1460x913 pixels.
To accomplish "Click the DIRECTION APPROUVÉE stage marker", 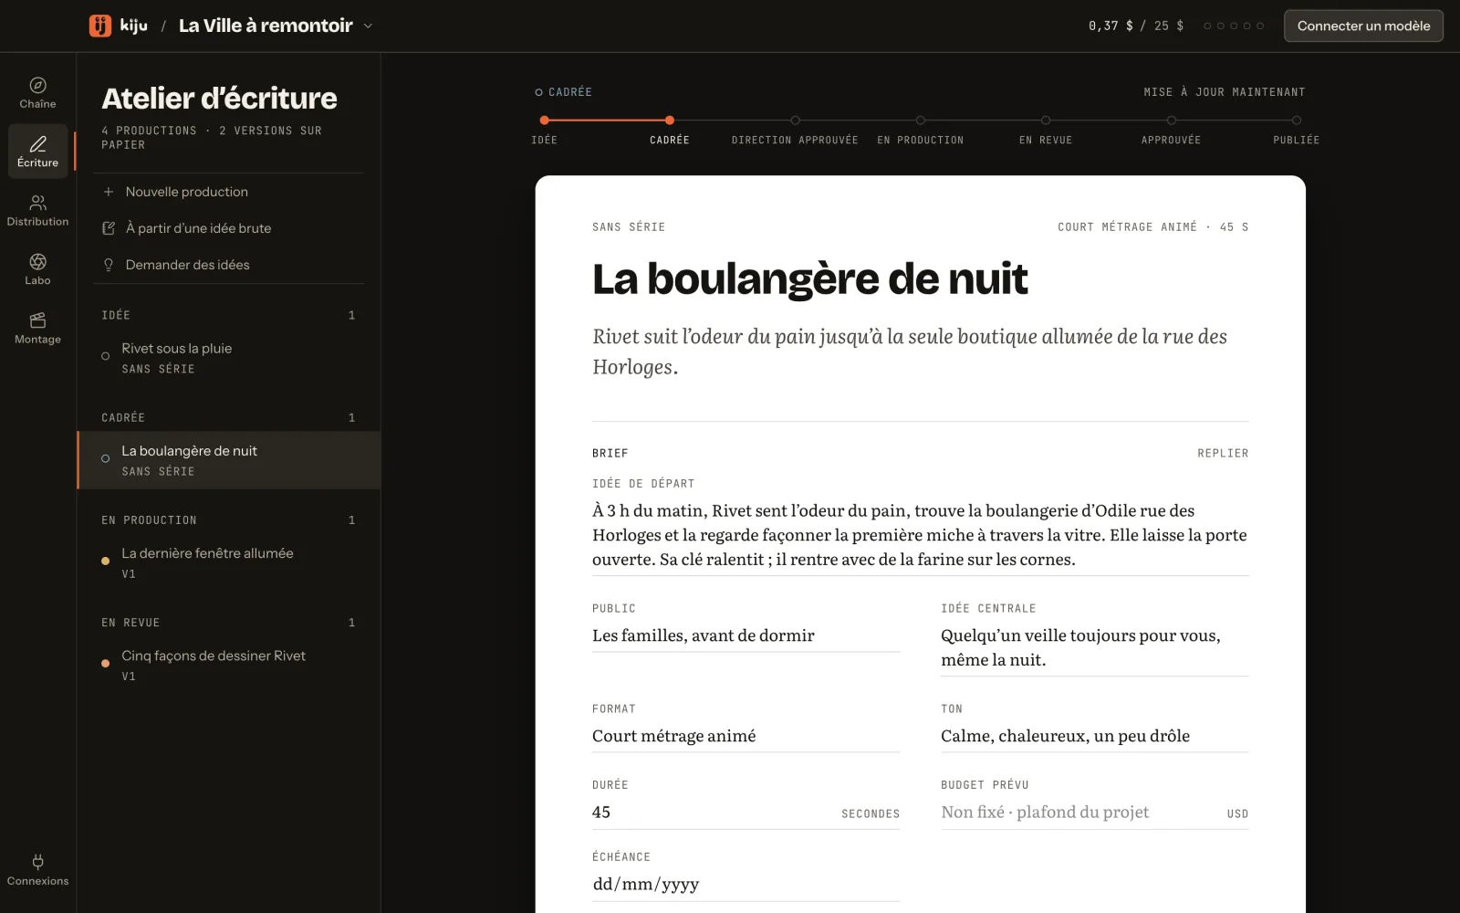I will point(795,121).
